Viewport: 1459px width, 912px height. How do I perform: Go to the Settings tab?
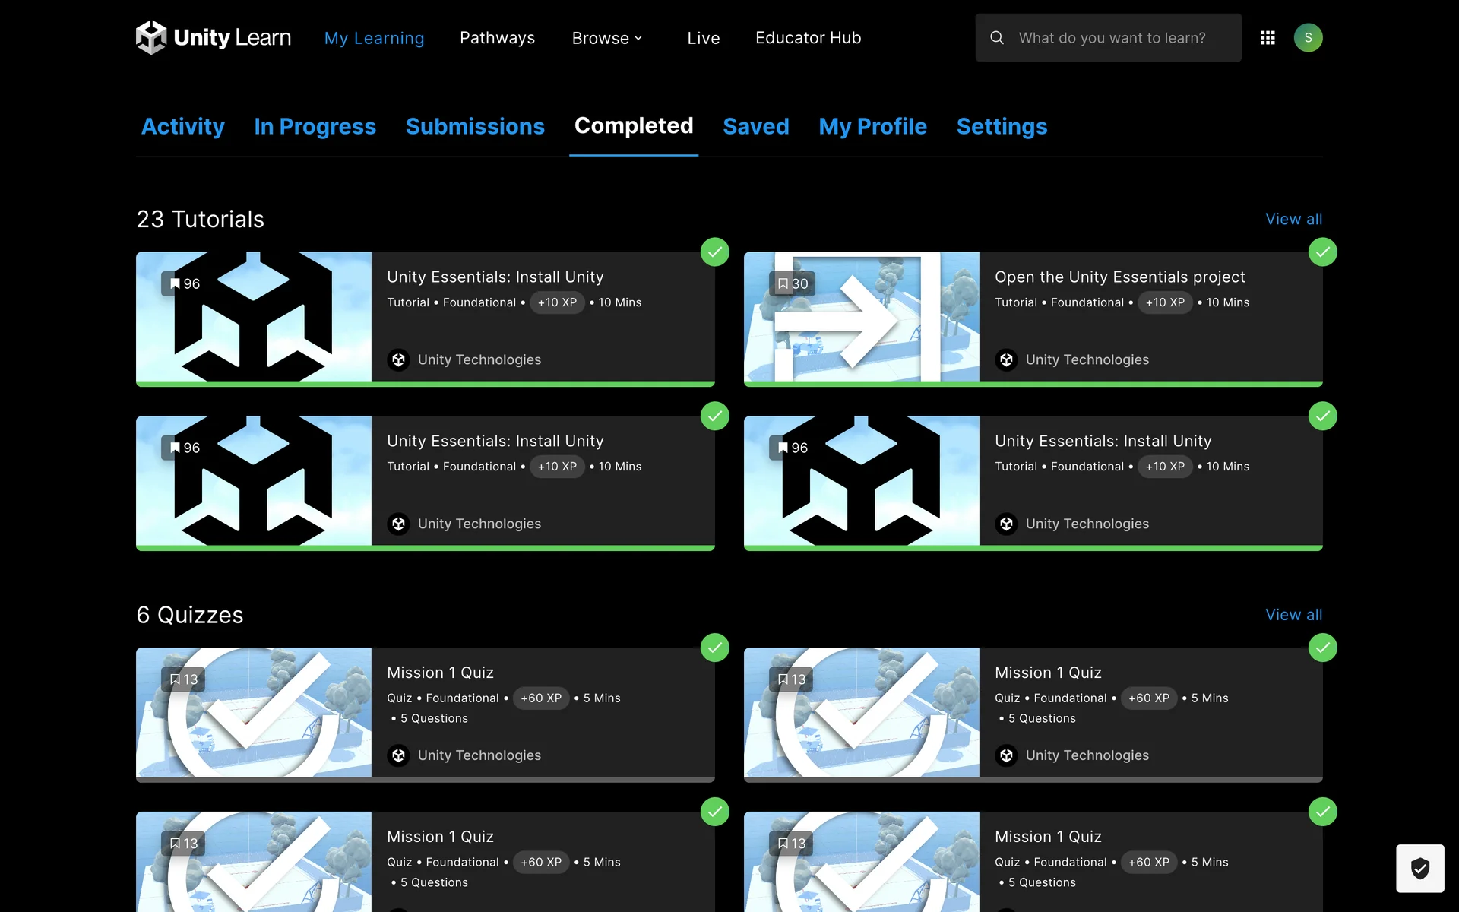[x=1002, y=126]
